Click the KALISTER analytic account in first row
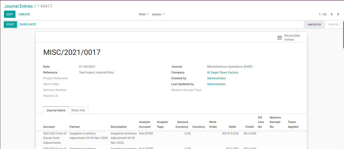344x149 pixels. (146, 133)
